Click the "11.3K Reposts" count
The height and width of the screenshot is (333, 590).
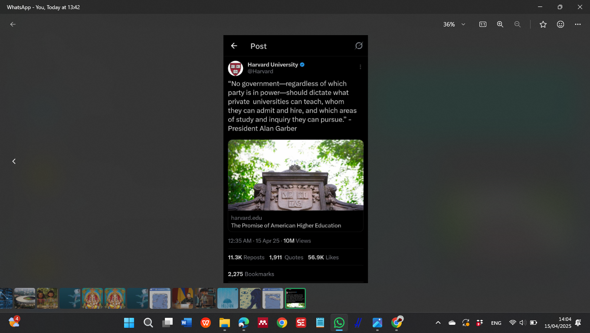pos(246,257)
